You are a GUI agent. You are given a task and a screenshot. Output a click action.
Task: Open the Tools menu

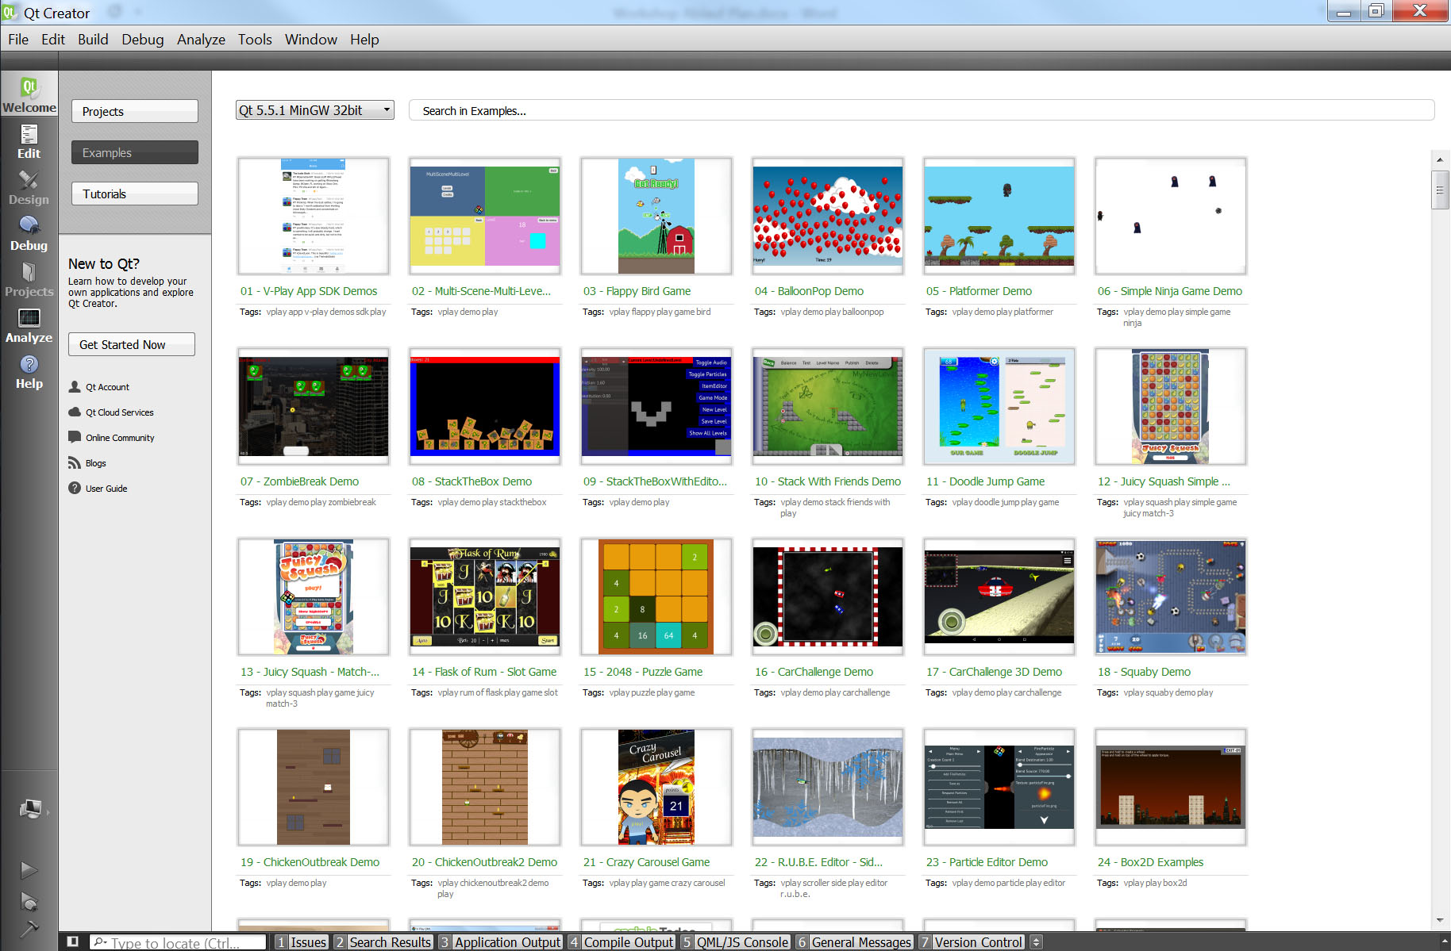(255, 39)
